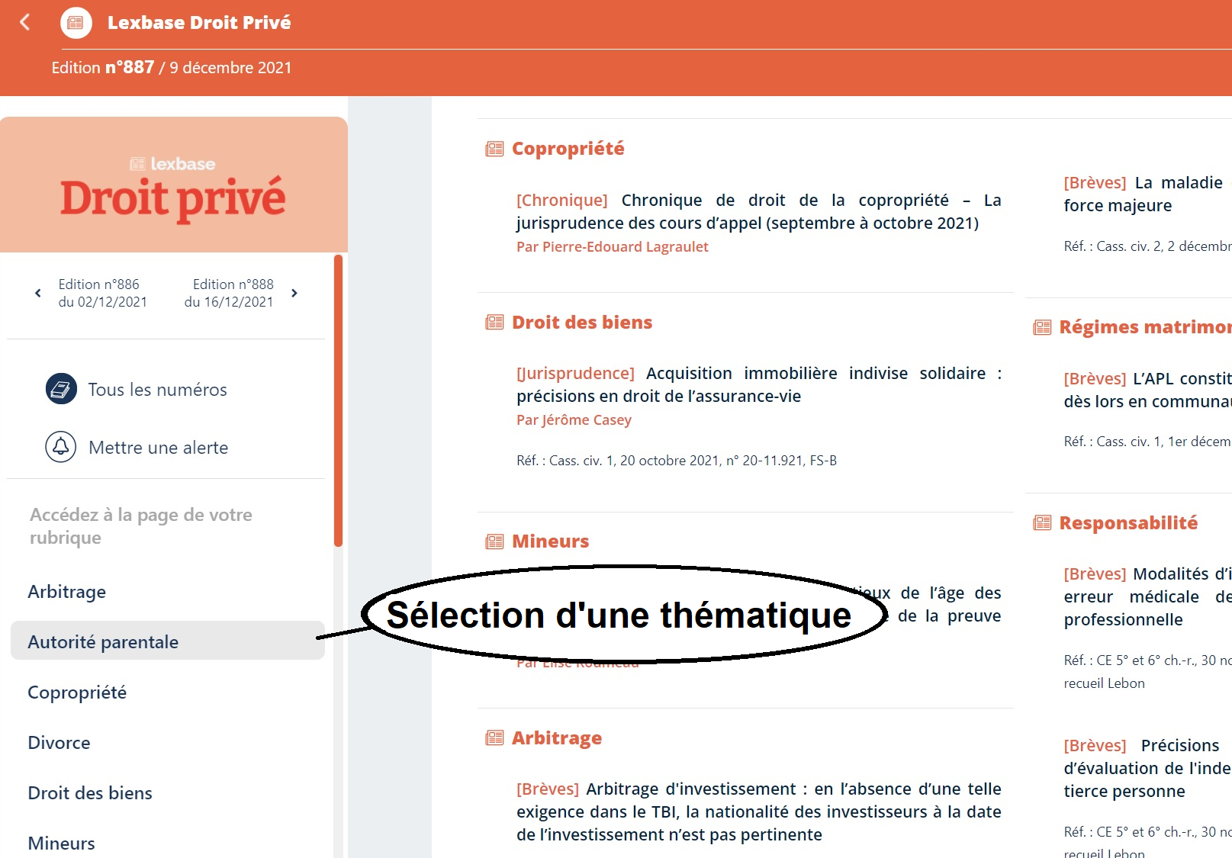The width and height of the screenshot is (1232, 858).
Task: Click the newspaper icon beside Mineurs
Action: [x=493, y=541]
